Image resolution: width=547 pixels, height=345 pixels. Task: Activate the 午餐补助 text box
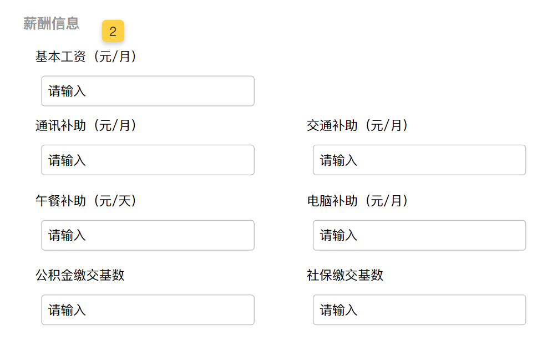coord(148,235)
